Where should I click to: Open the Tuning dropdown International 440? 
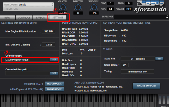click(137, 71)
